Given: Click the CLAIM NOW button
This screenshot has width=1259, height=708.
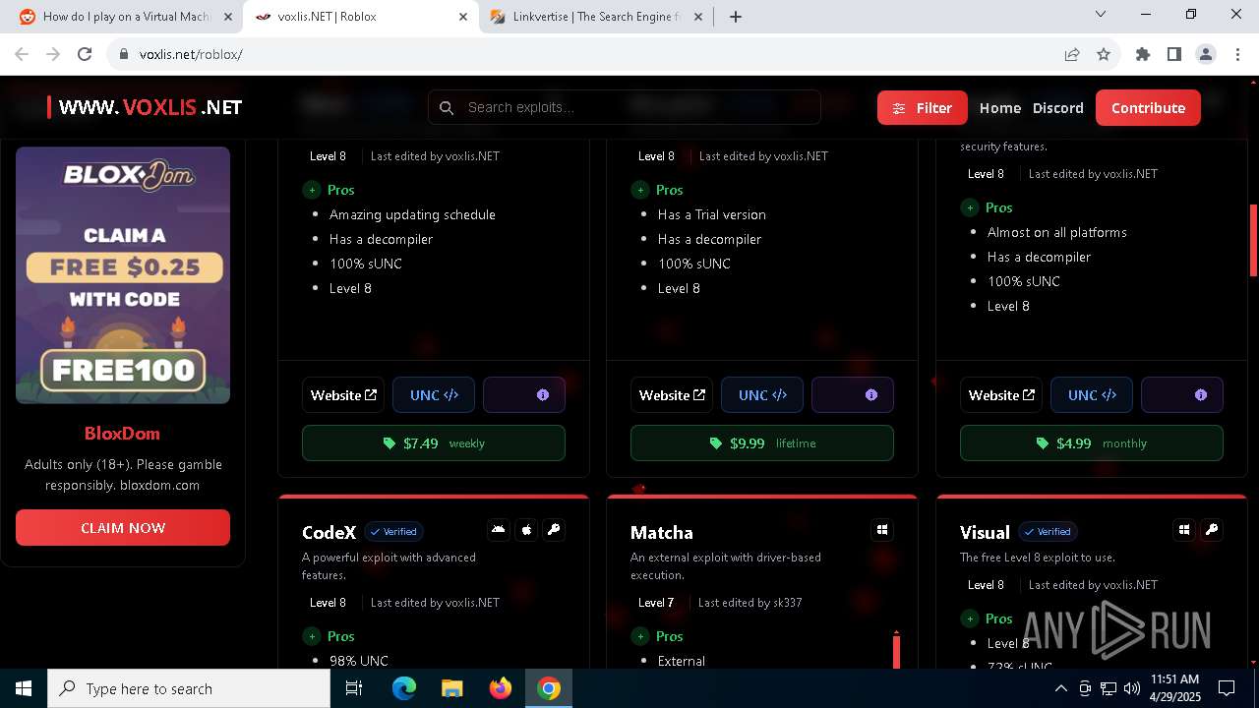Looking at the screenshot, I should pyautogui.click(x=123, y=528).
